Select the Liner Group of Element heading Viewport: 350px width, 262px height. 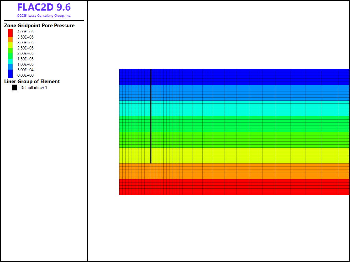pos(32,82)
